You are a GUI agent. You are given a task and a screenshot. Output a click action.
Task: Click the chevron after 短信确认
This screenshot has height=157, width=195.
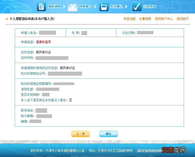point(126,6)
